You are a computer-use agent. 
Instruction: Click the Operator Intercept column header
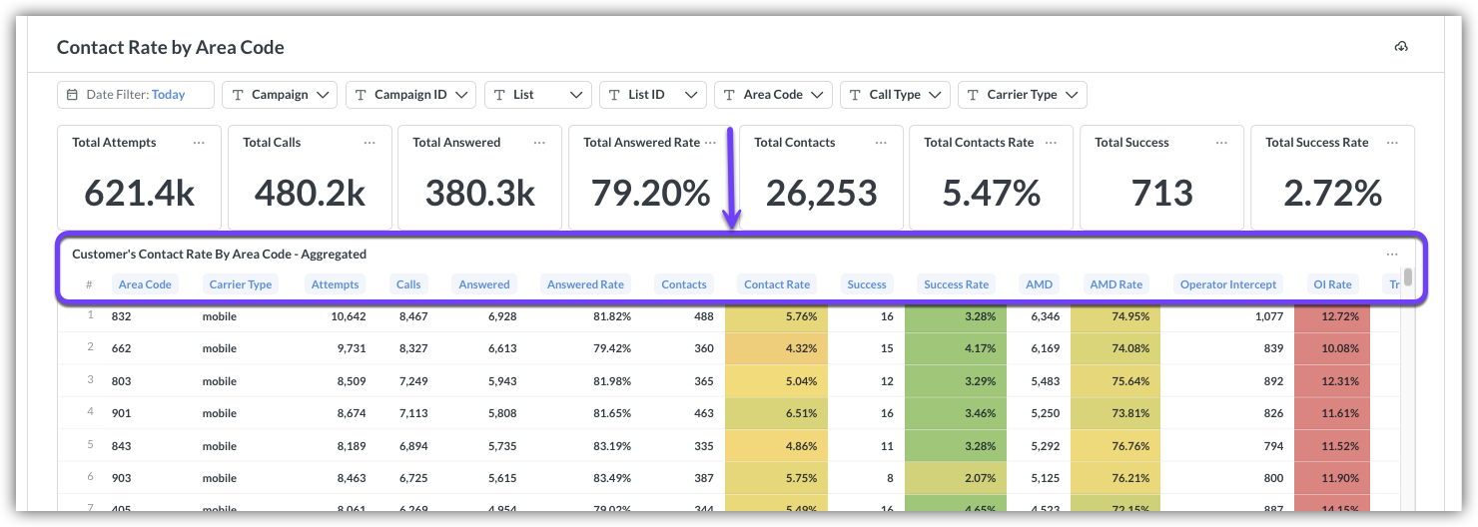[x=1227, y=284]
